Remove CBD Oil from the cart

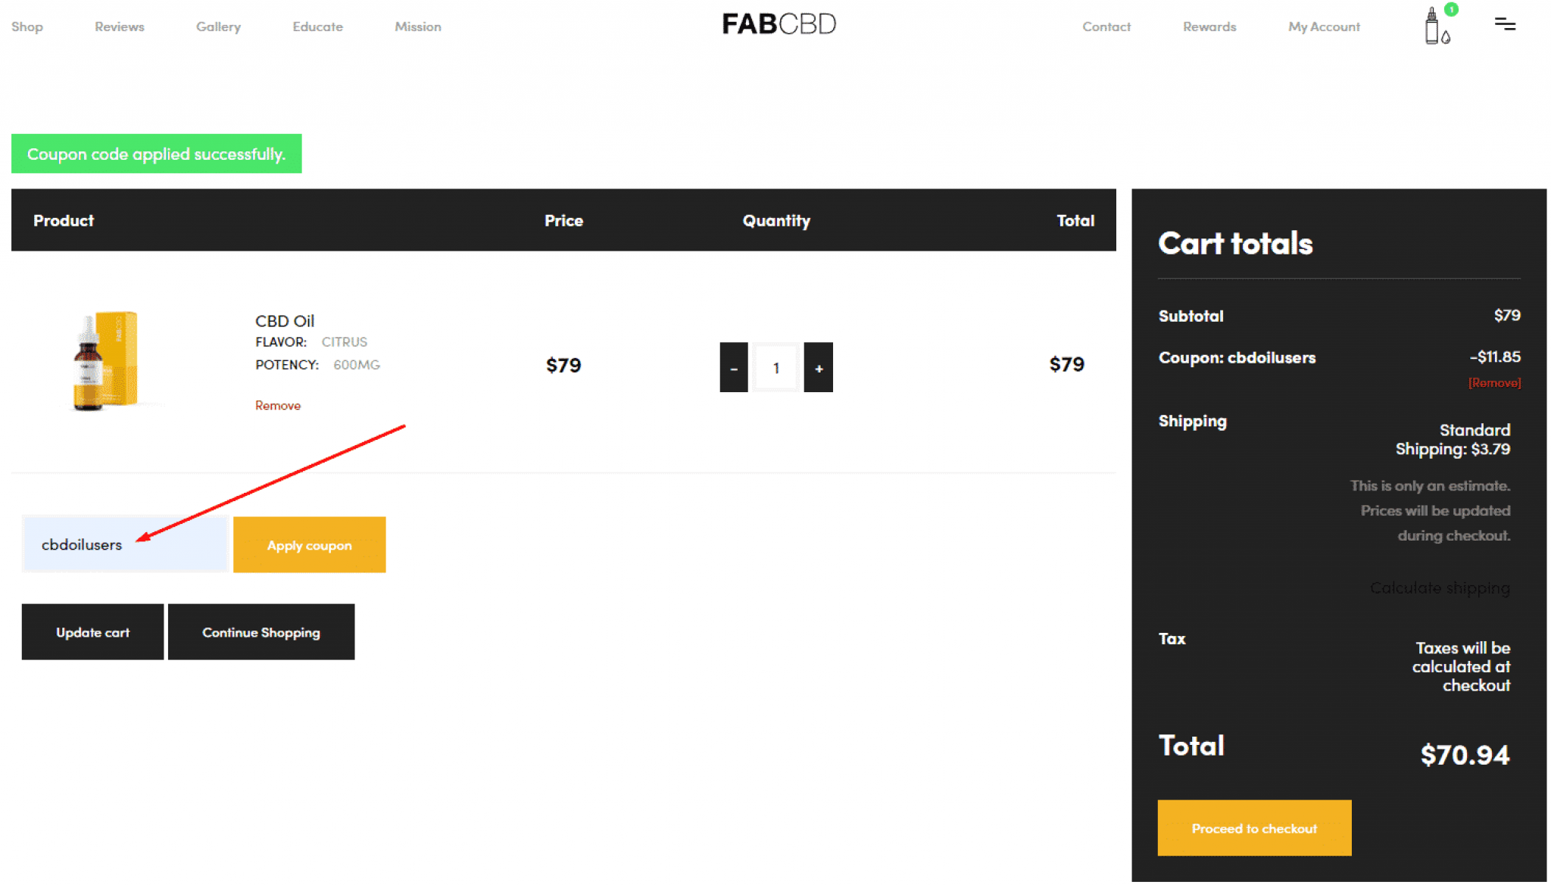[x=278, y=405]
